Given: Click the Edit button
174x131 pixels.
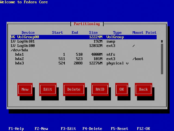Looking at the screenshot, I should click(48, 89).
